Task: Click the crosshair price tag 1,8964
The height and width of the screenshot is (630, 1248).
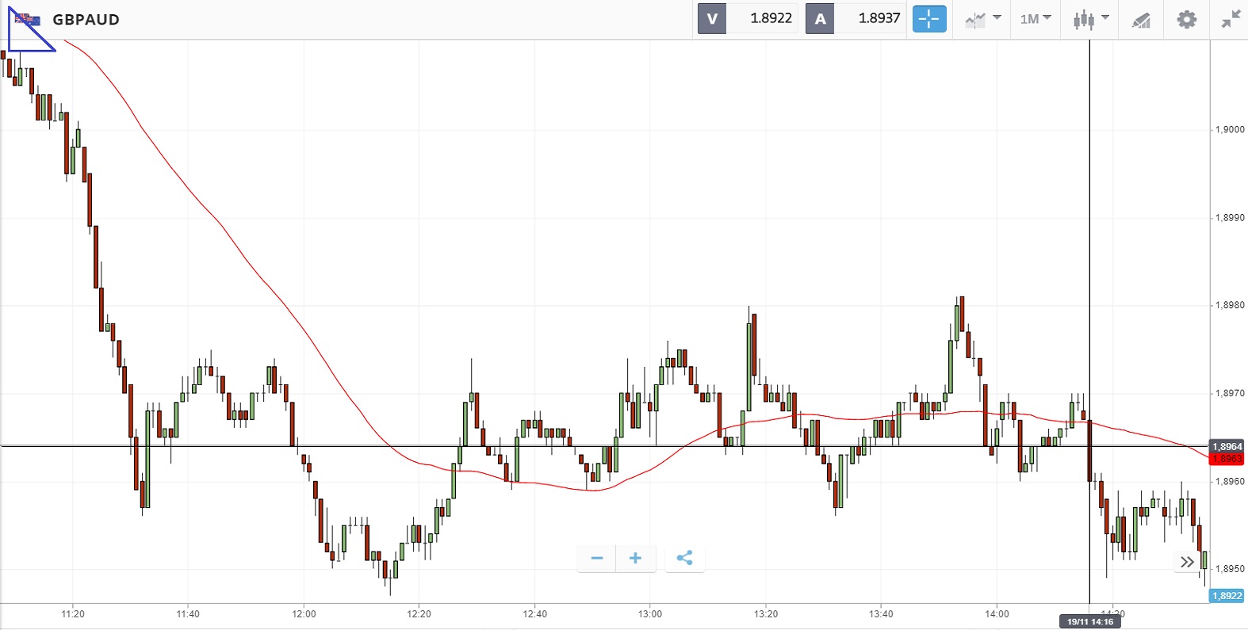Action: pos(1227,446)
